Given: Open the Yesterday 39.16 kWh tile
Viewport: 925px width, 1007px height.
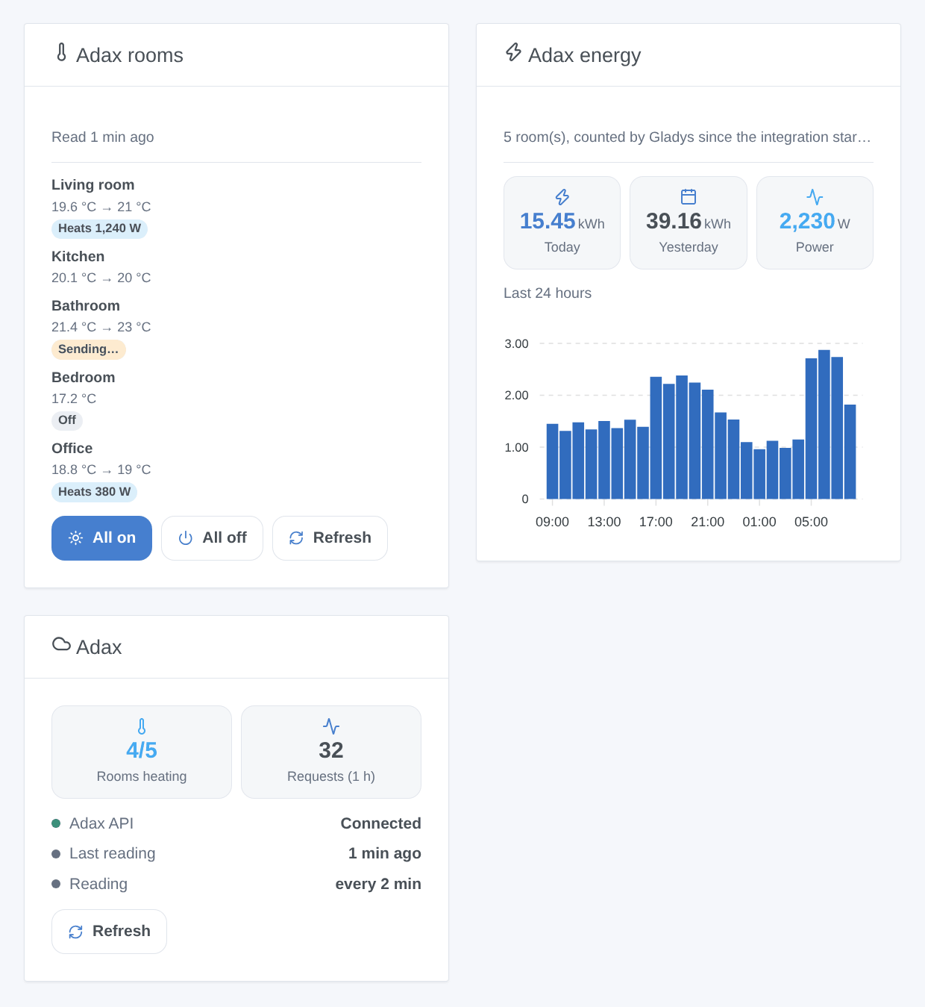Looking at the screenshot, I should (x=689, y=223).
